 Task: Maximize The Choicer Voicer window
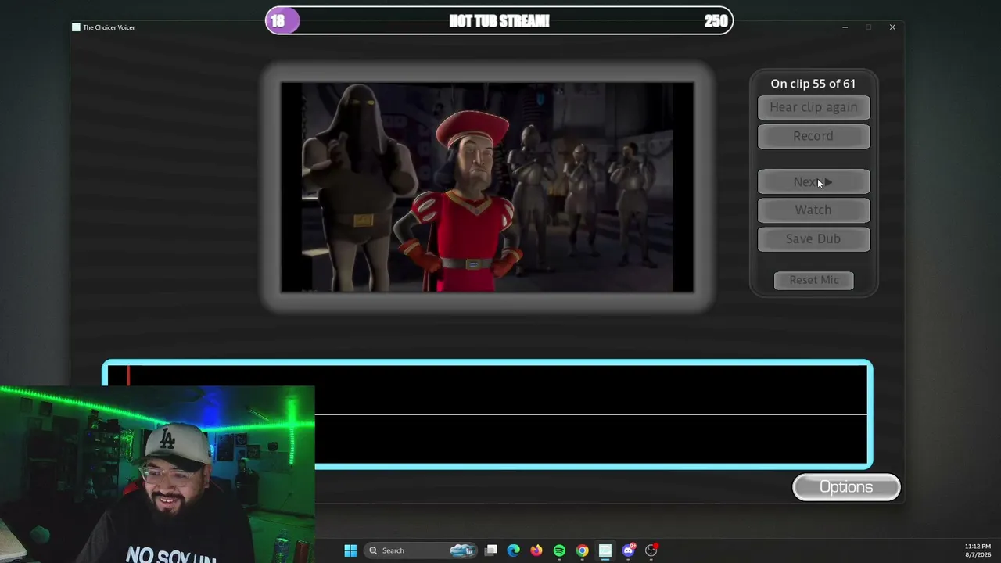point(868,27)
